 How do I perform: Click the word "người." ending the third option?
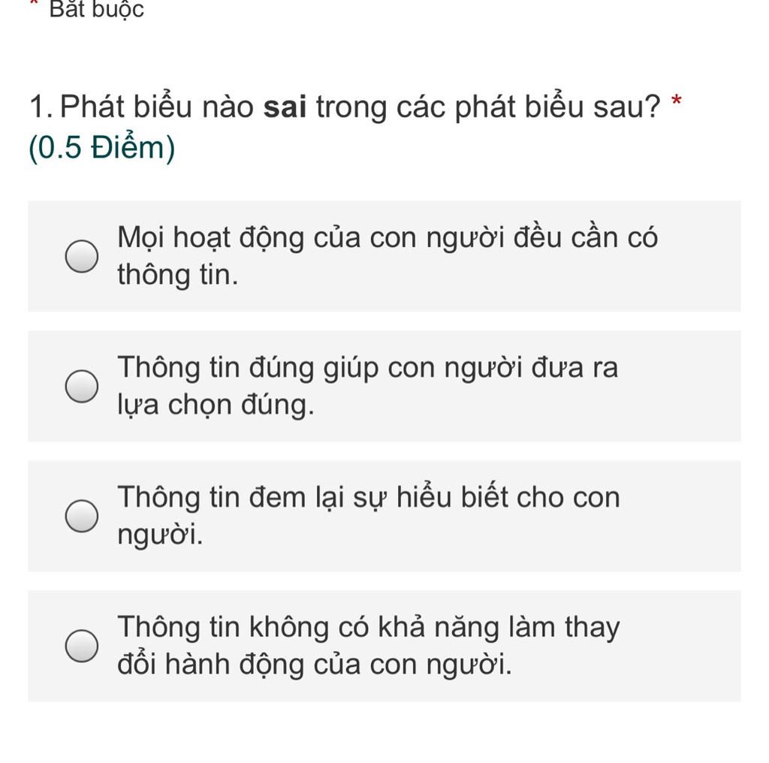click(160, 535)
